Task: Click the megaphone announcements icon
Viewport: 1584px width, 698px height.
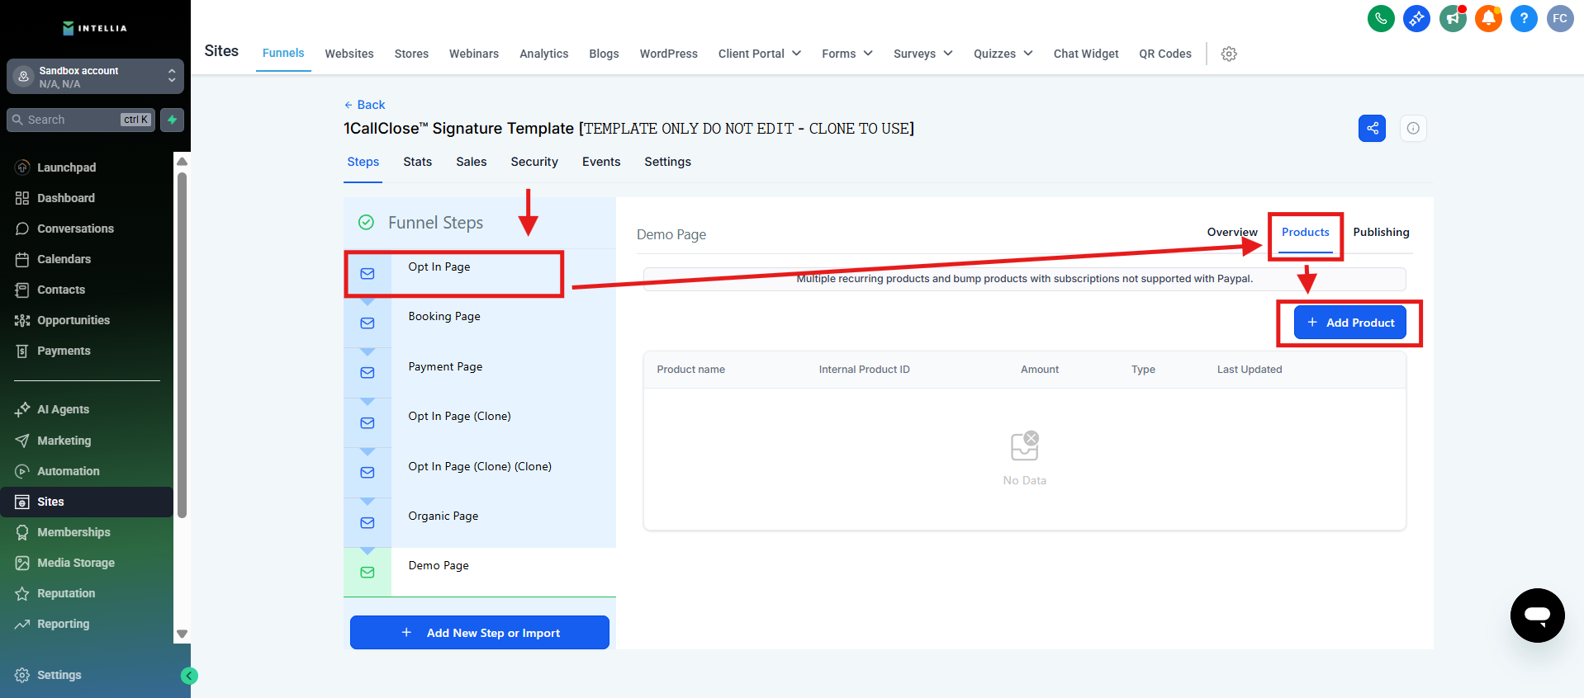Action: pyautogui.click(x=1452, y=18)
